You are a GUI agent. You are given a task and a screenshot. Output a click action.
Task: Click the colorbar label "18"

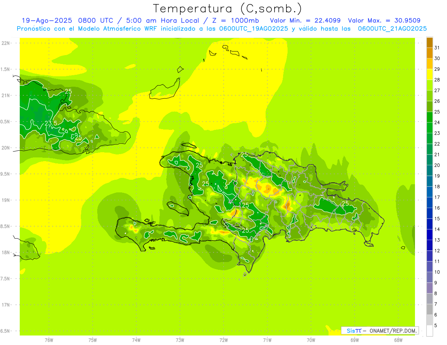(437, 186)
